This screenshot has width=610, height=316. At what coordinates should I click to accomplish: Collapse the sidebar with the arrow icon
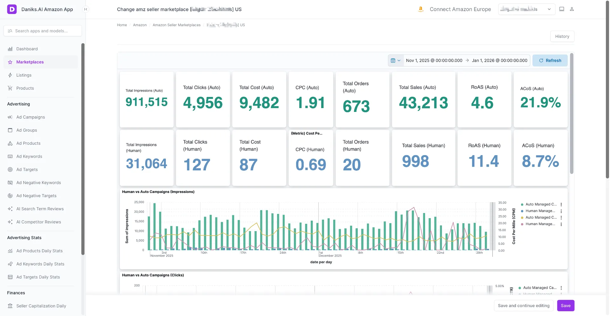tap(85, 9)
